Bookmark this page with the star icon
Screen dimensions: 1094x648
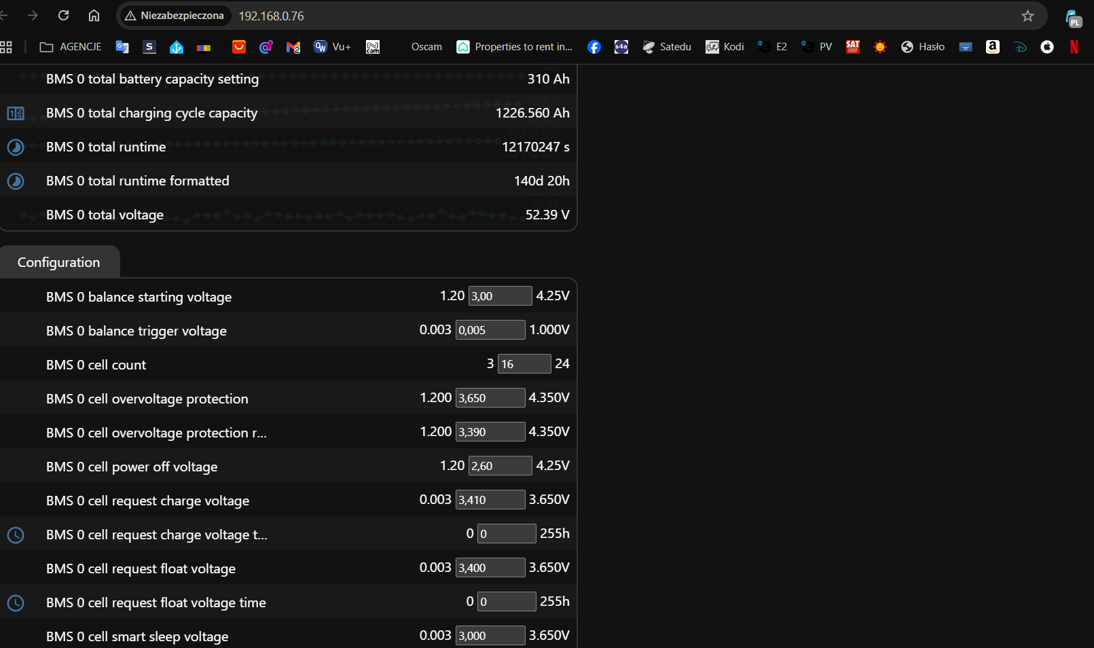click(1027, 16)
